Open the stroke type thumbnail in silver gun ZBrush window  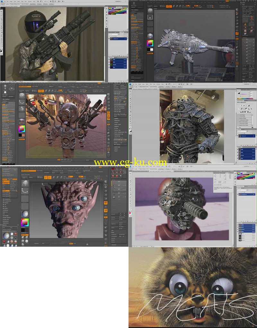coord(150,17)
